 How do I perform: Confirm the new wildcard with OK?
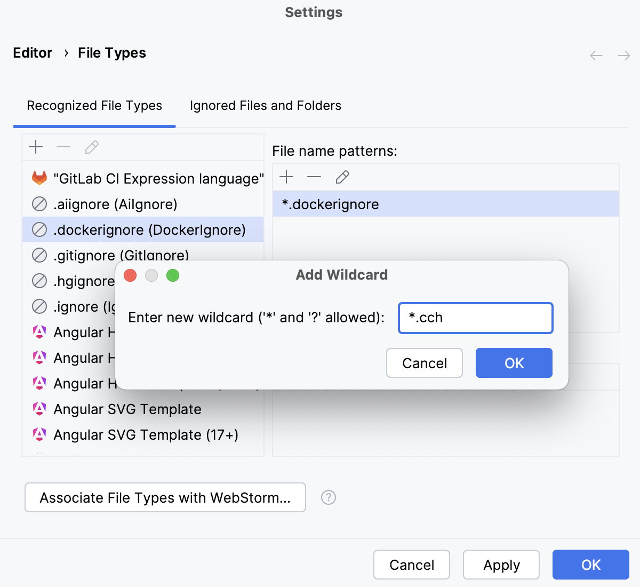(514, 363)
